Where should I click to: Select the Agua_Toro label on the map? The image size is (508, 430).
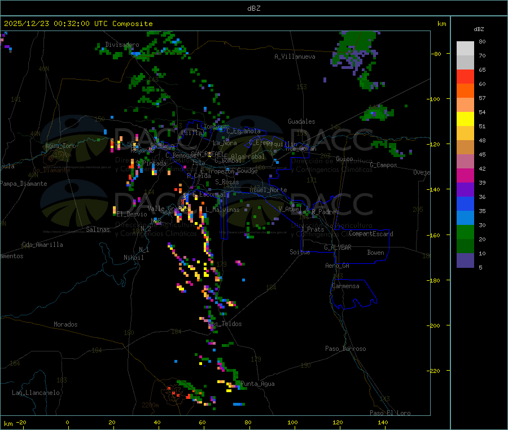coord(60,146)
